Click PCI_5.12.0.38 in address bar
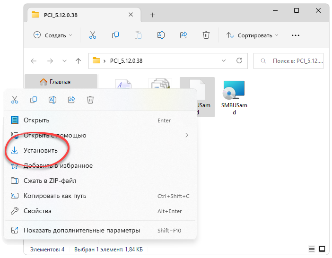The width and height of the screenshot is (332, 258). click(126, 61)
